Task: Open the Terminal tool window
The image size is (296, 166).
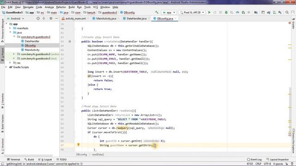Action: (x=13, y=160)
